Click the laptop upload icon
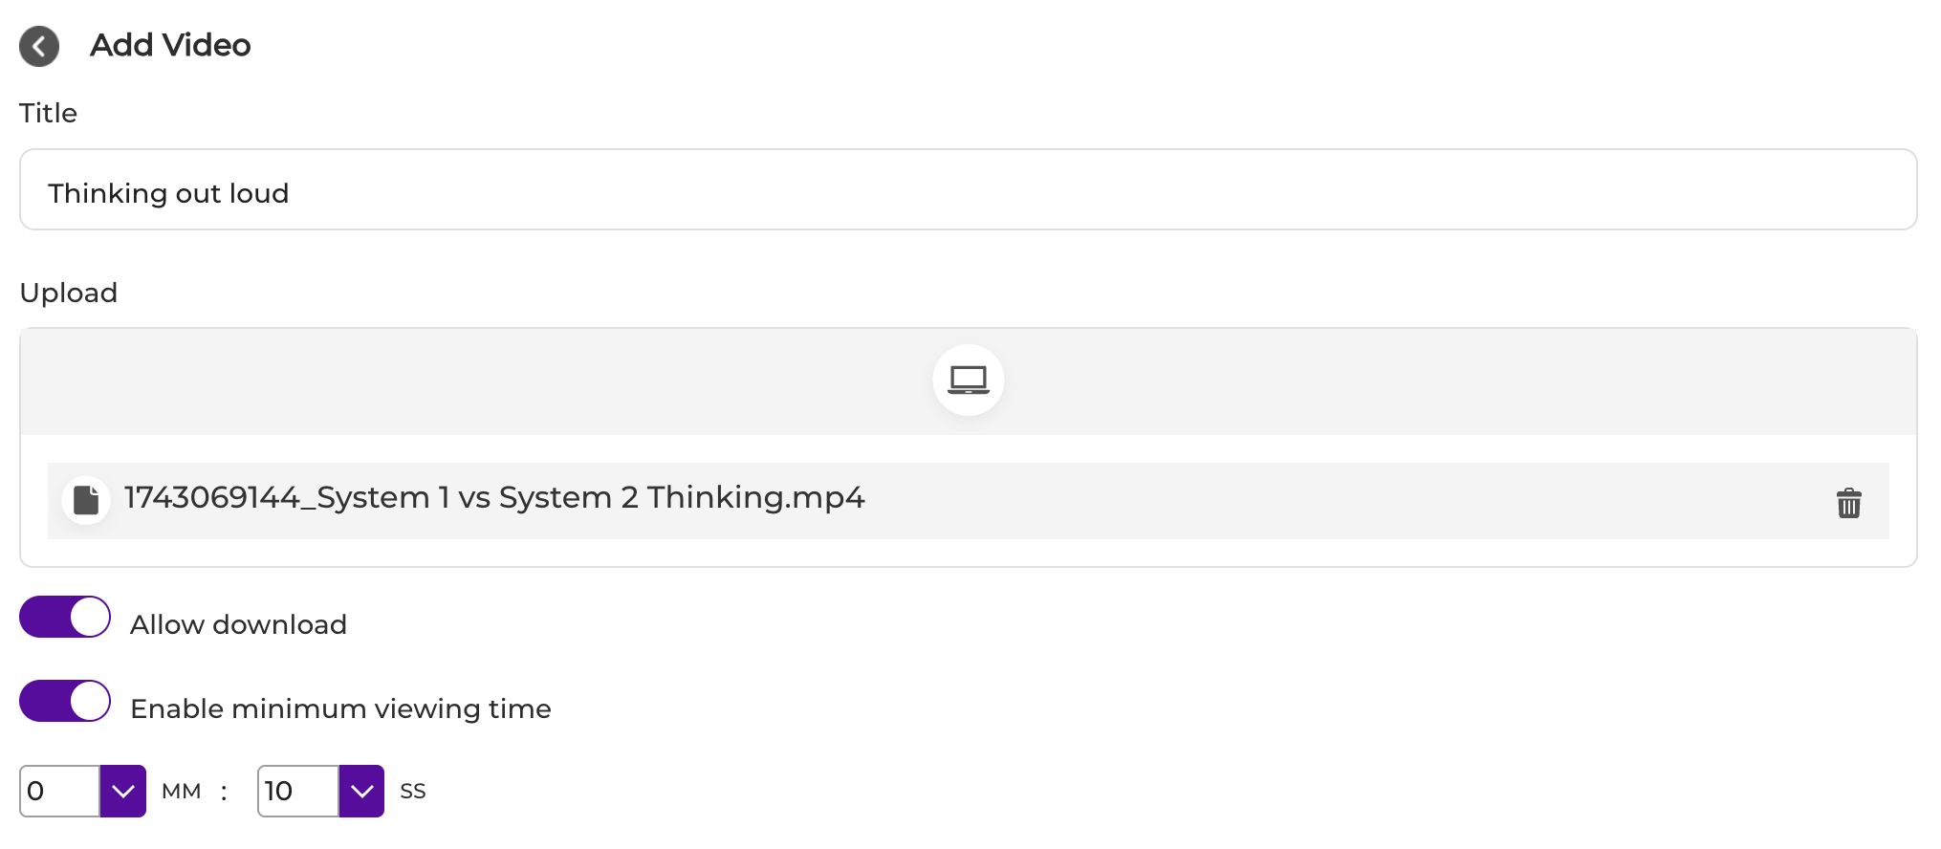 (968, 380)
